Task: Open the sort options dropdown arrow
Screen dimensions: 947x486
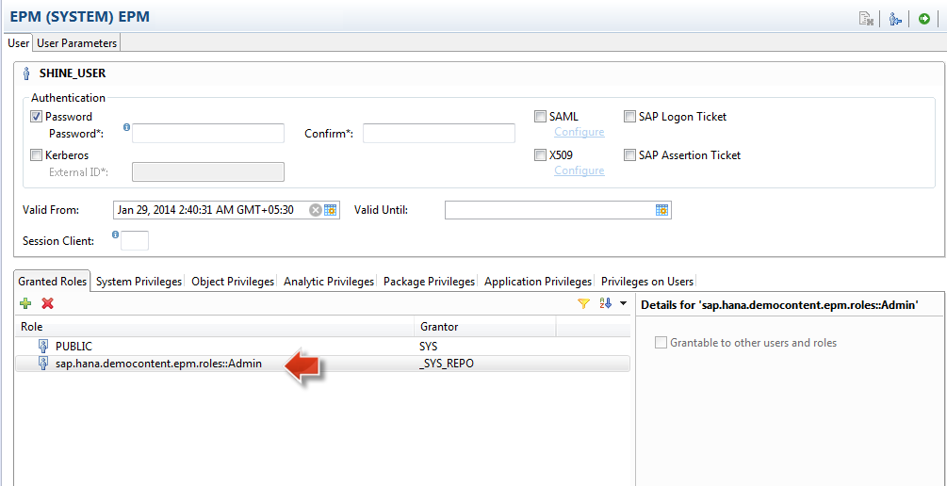Action: (x=623, y=303)
